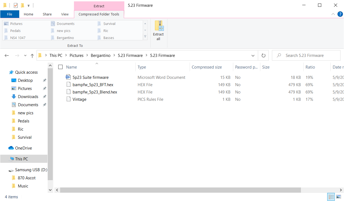Screen dimensions: 344x201
Task: Sort by the Ratio column header
Action: click(310, 67)
